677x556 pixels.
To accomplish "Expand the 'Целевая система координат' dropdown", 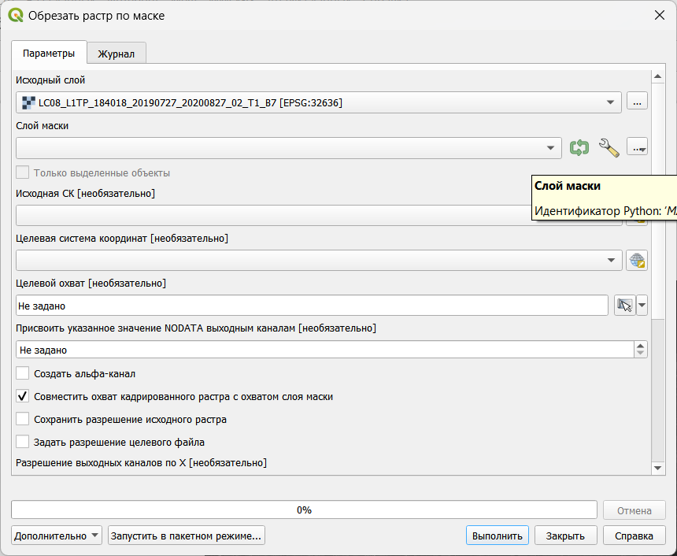I will (610, 261).
